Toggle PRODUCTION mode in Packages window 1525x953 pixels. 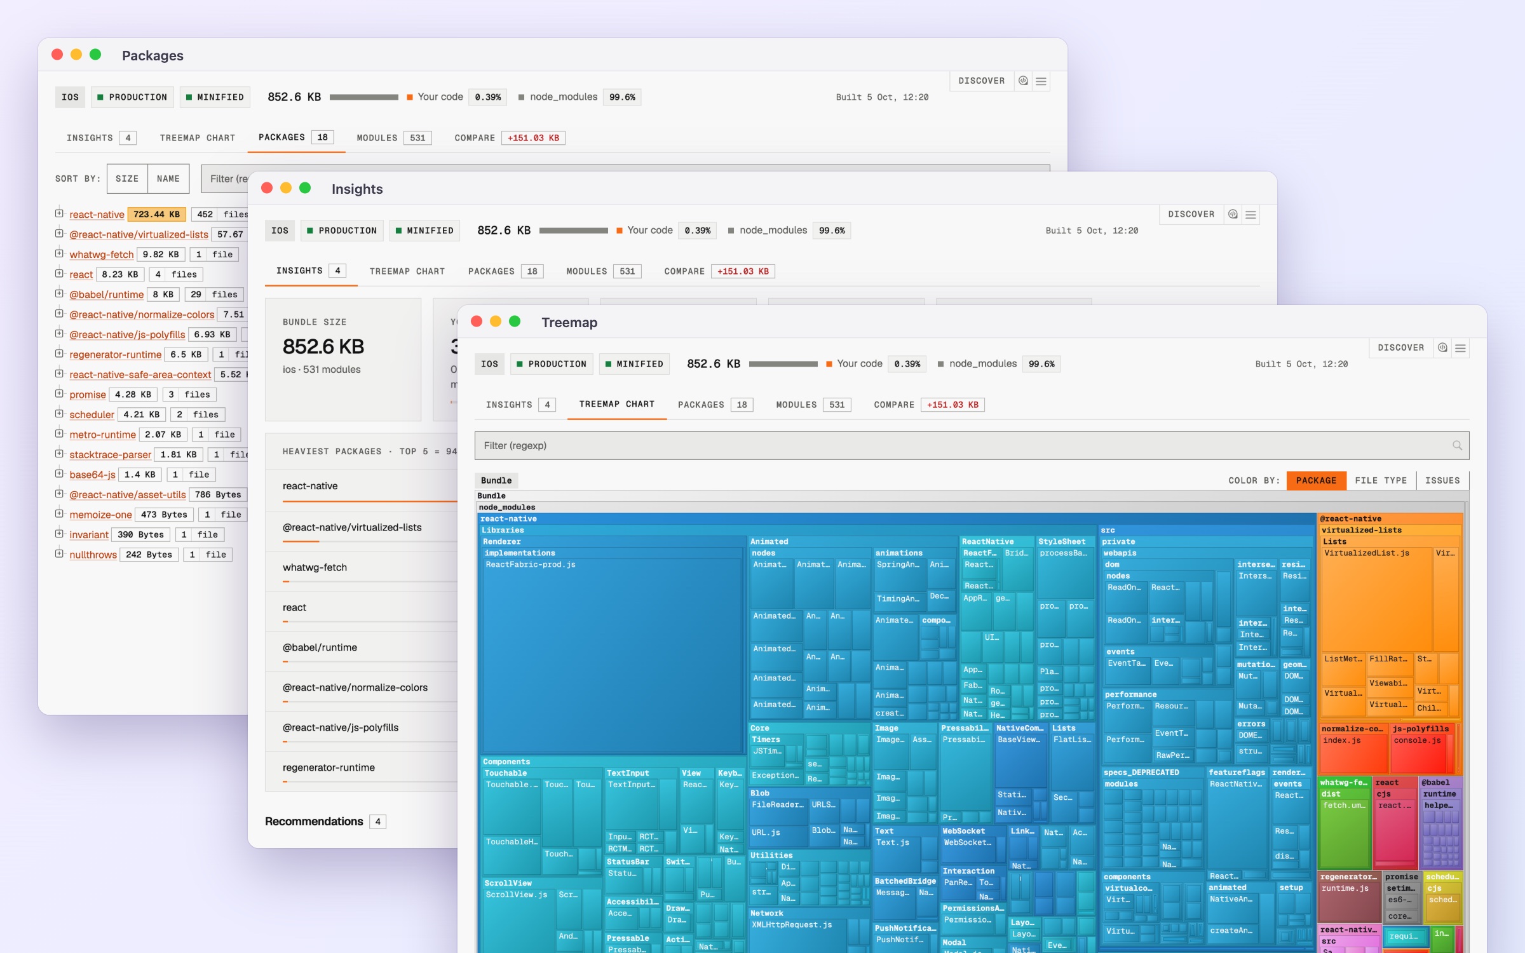tap(132, 97)
